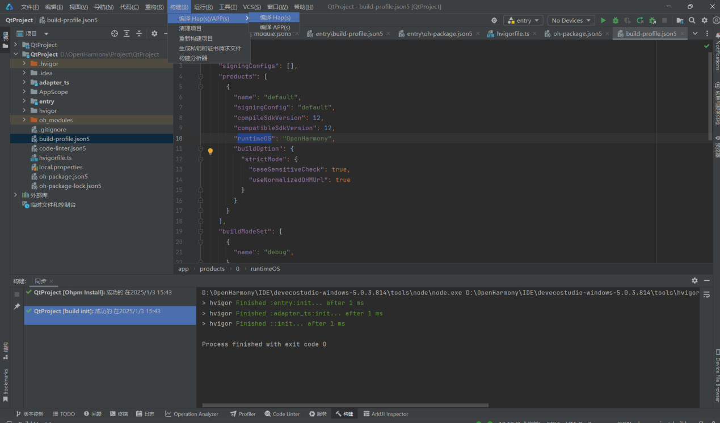Click the build output horizontal scrollbar
The width and height of the screenshot is (720, 423).
[345, 405]
